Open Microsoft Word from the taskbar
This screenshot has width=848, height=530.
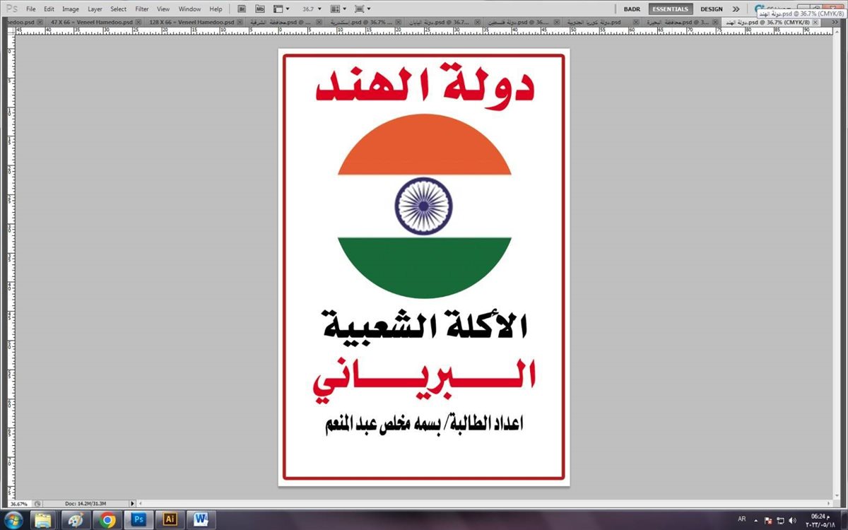[x=201, y=519]
